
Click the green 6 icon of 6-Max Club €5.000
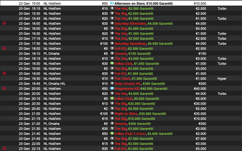[x=112, y=98]
